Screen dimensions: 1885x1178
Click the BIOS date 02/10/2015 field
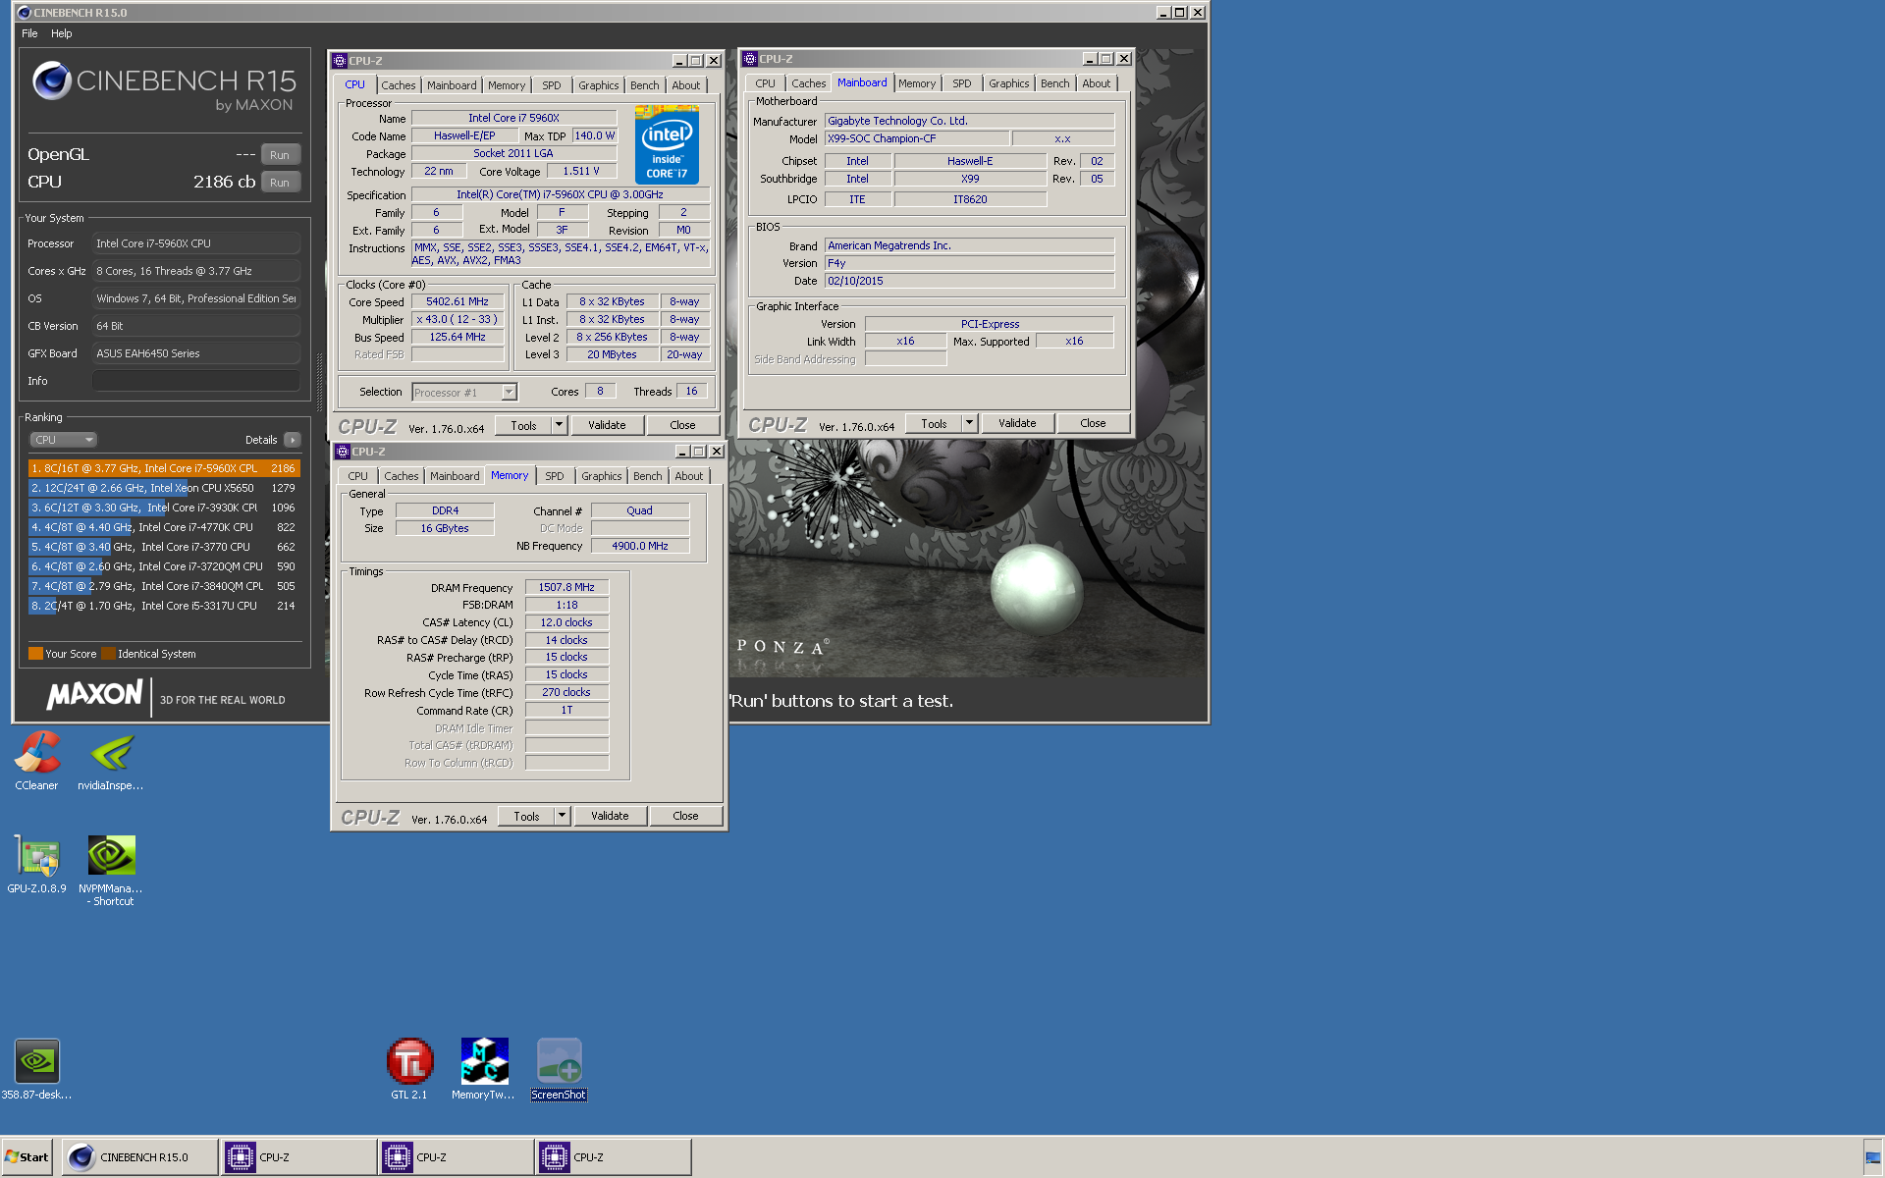(969, 281)
